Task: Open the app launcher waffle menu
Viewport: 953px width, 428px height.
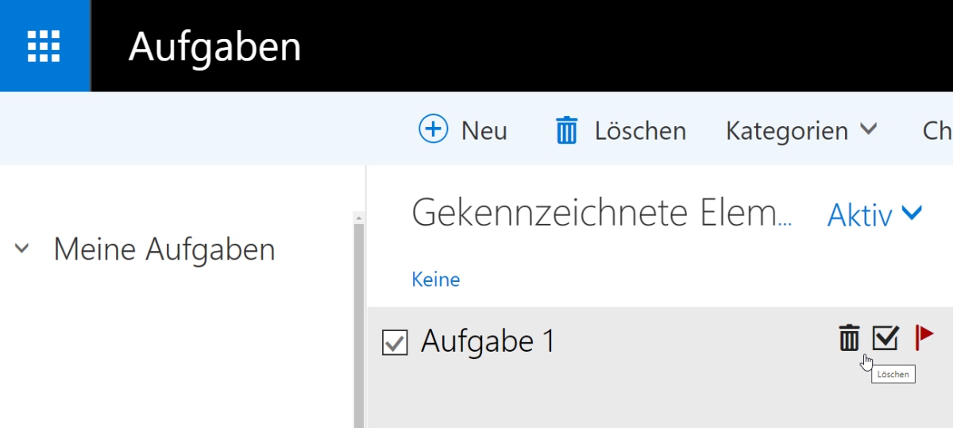Action: [44, 46]
